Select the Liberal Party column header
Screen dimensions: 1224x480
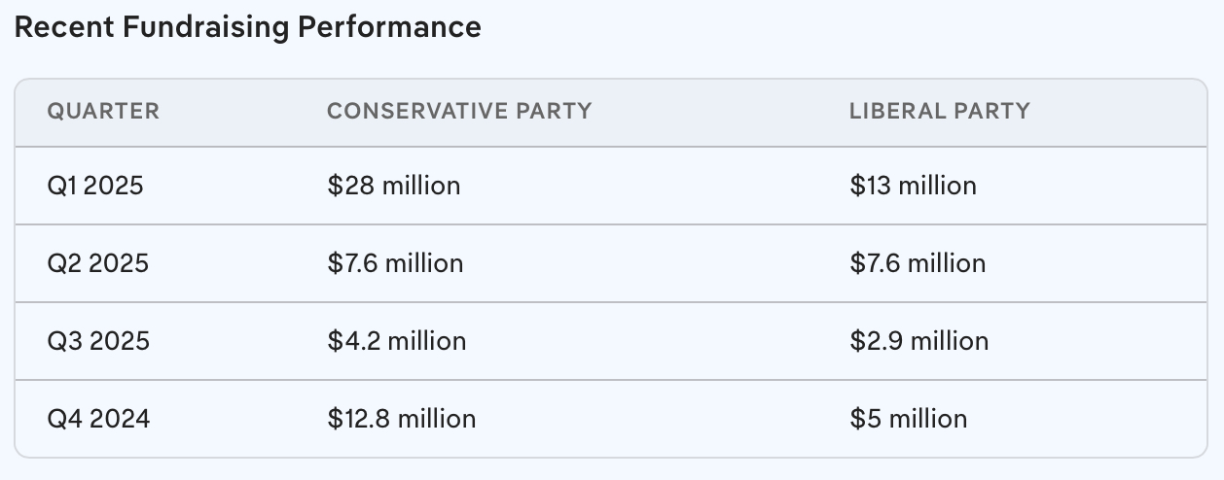(x=939, y=112)
